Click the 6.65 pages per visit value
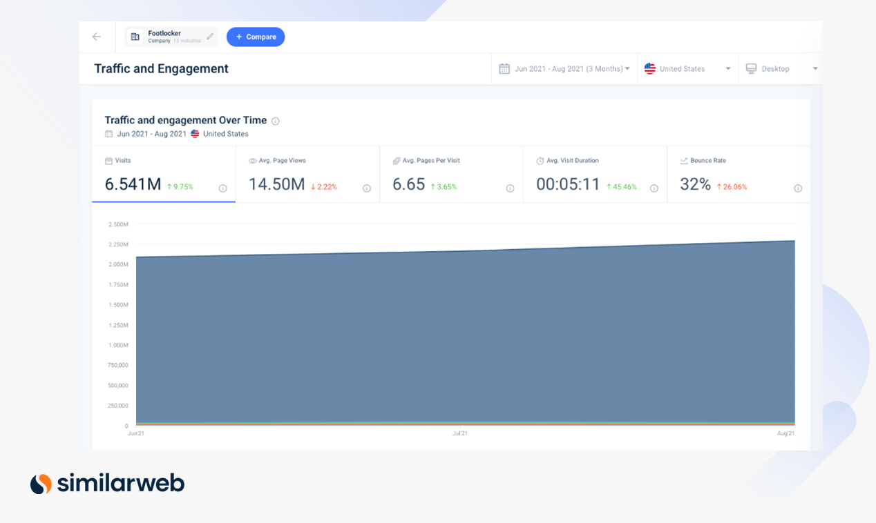 [x=408, y=184]
